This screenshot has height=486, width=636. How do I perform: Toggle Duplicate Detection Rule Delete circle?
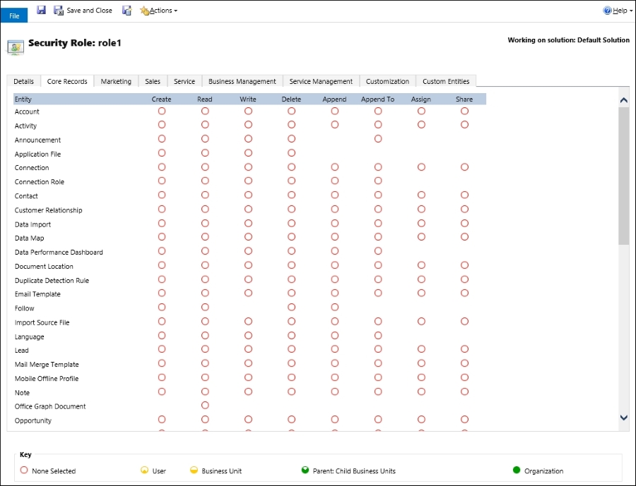[x=291, y=279]
